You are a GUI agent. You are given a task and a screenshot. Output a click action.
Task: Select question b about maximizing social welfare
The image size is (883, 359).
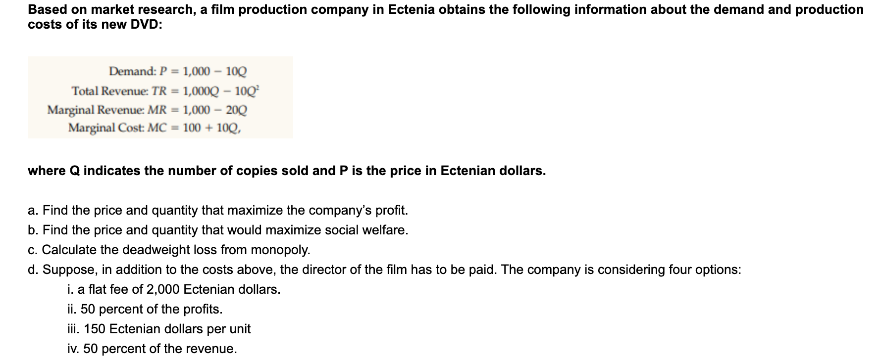[218, 230]
